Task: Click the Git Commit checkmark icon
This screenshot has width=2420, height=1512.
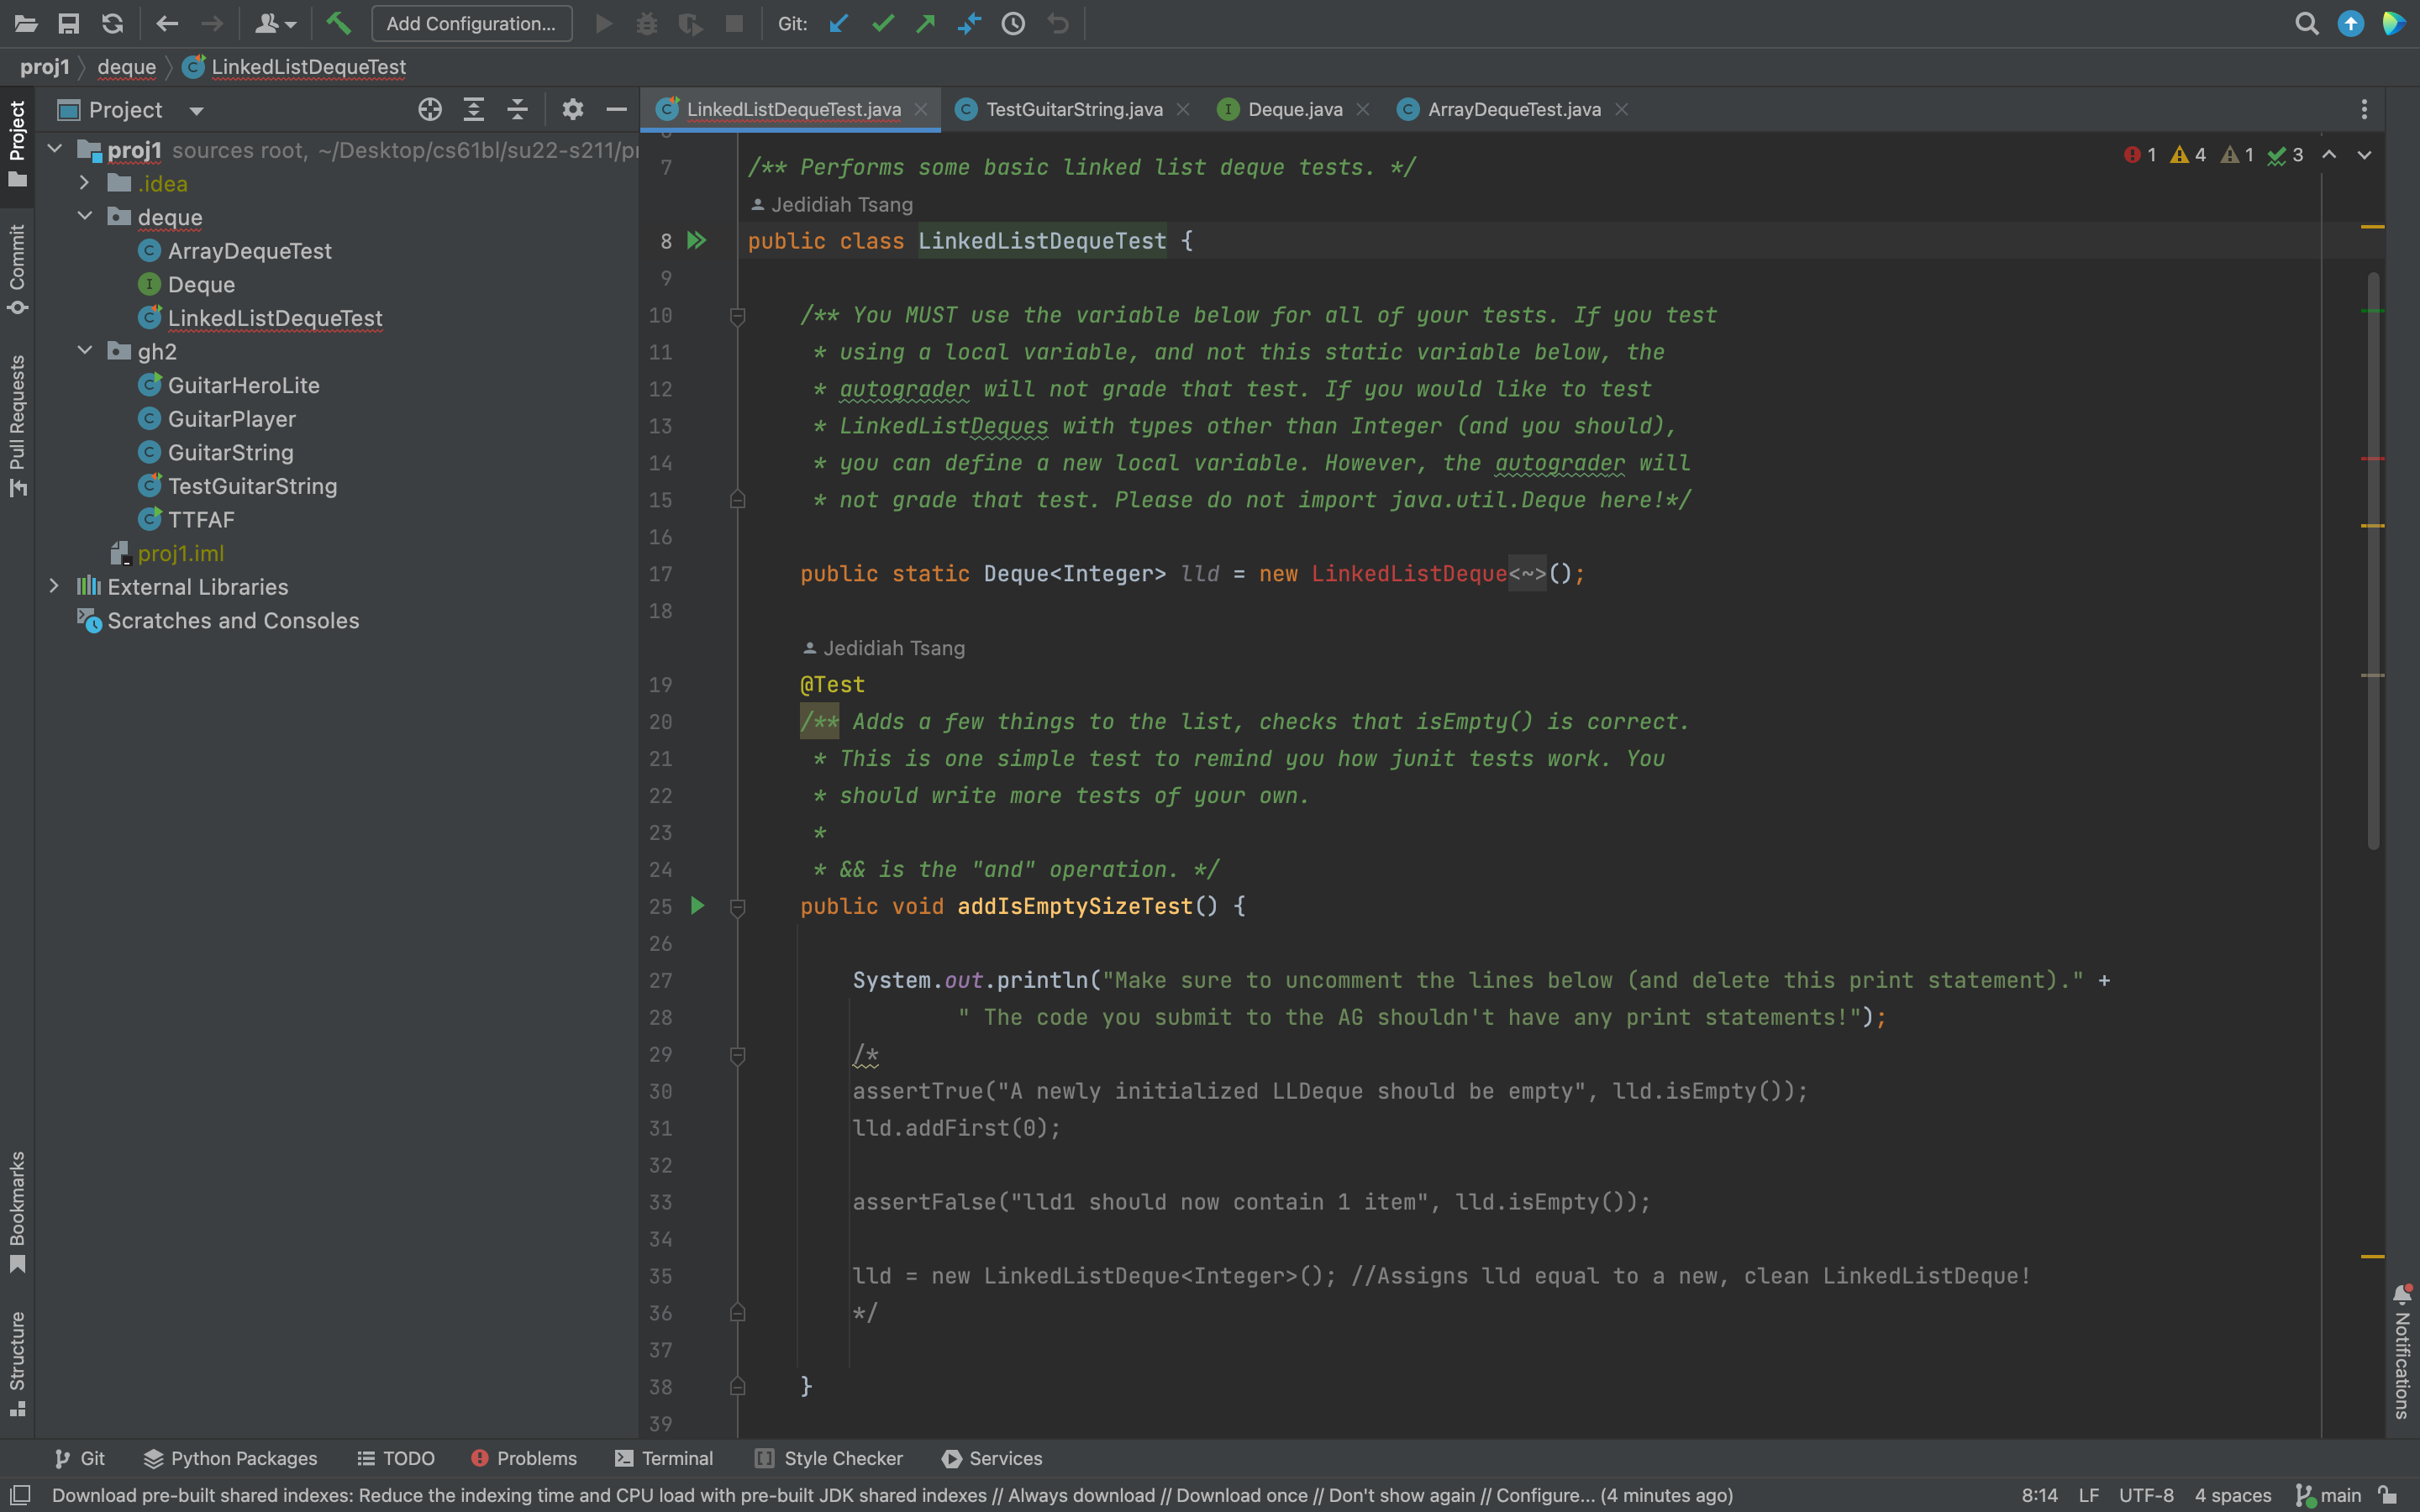Action: pyautogui.click(x=882, y=23)
